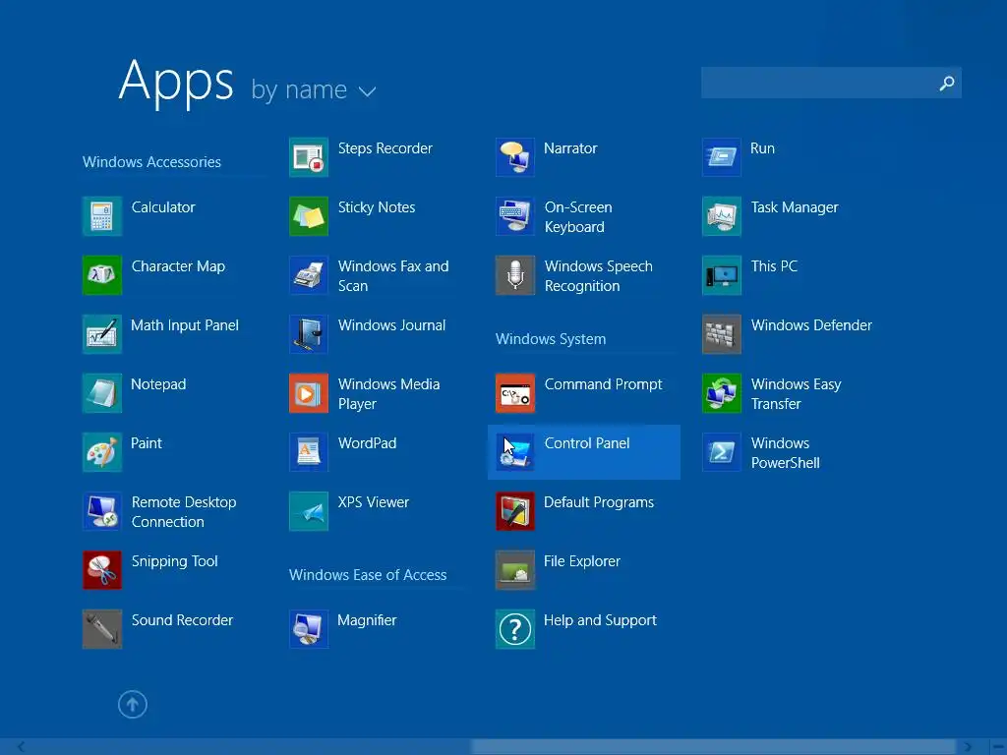The width and height of the screenshot is (1007, 755).
Task: Select the Windows Accessories group header
Action: pos(151,162)
